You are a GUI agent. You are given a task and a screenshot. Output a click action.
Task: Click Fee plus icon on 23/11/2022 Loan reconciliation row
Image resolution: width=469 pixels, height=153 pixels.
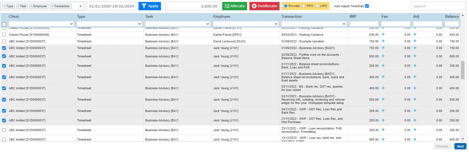pyautogui.click(x=383, y=130)
